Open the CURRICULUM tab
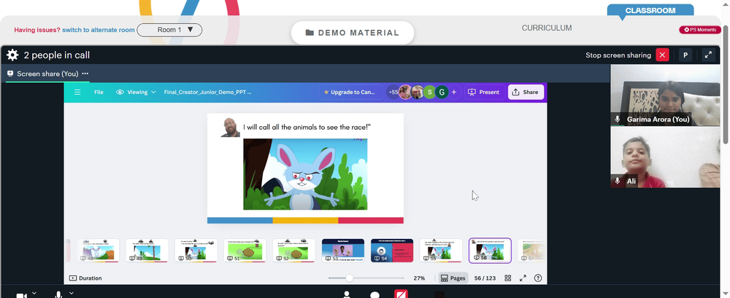 point(547,28)
